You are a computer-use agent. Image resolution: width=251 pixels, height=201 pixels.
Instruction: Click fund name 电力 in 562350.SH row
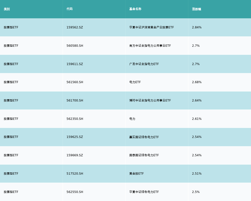coord(132,119)
